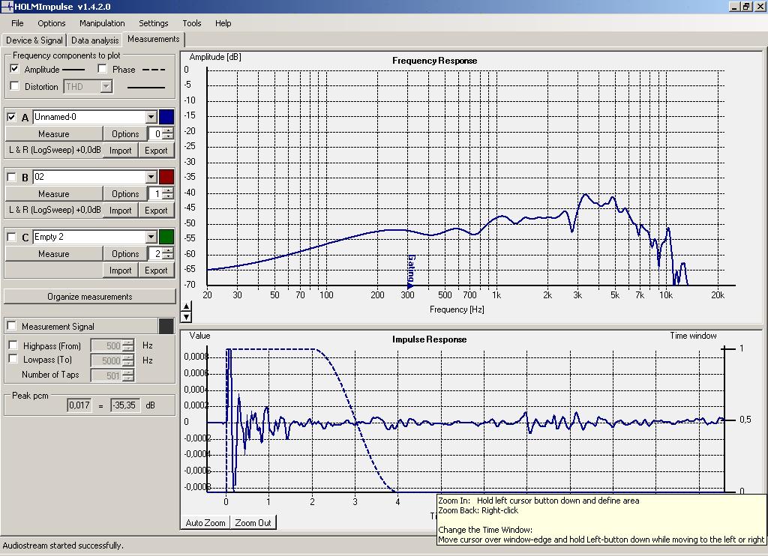This screenshot has height=556, width=768.
Task: Click the red color swatch for slot B
Action: [166, 177]
